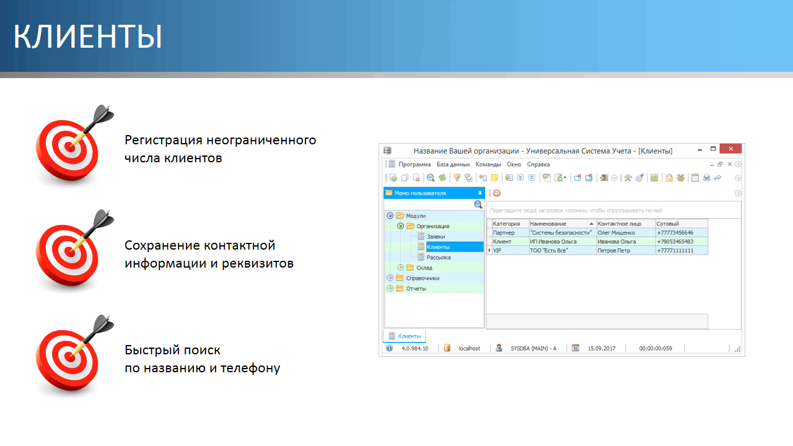Select Заявки in the module tree

pos(436,237)
